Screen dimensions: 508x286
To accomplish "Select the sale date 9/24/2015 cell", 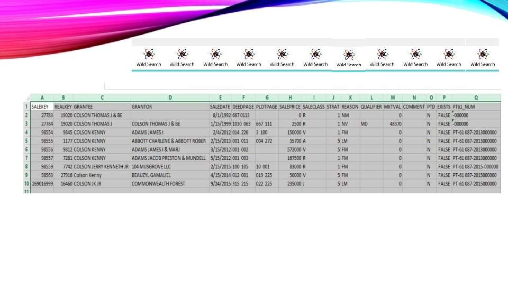I will click(220, 184).
